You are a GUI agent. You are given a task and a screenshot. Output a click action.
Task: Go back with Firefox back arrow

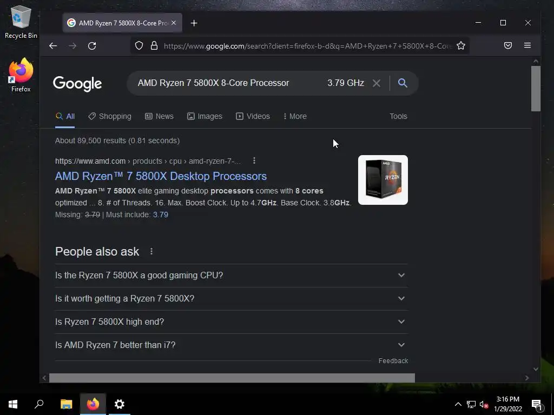53,46
